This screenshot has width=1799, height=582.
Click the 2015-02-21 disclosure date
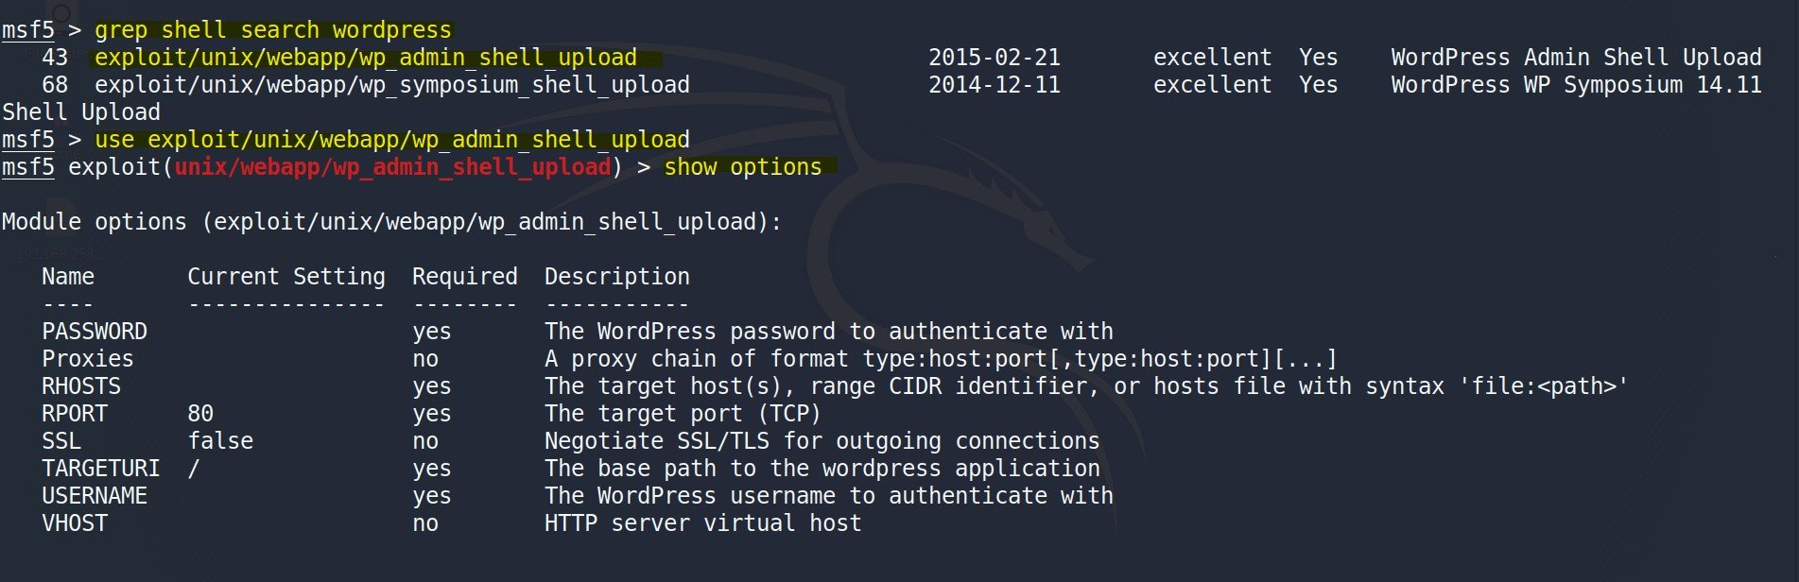coord(995,58)
